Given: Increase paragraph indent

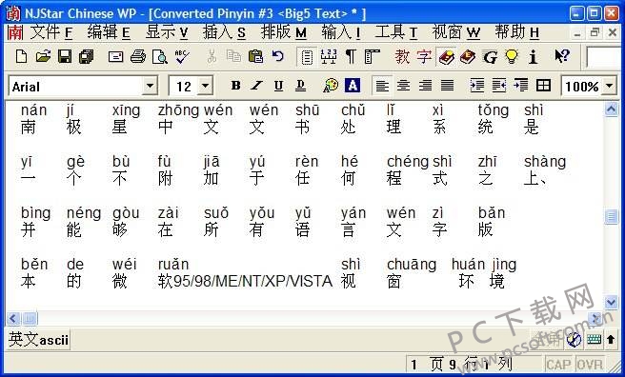Looking at the screenshot, I should 476,85.
